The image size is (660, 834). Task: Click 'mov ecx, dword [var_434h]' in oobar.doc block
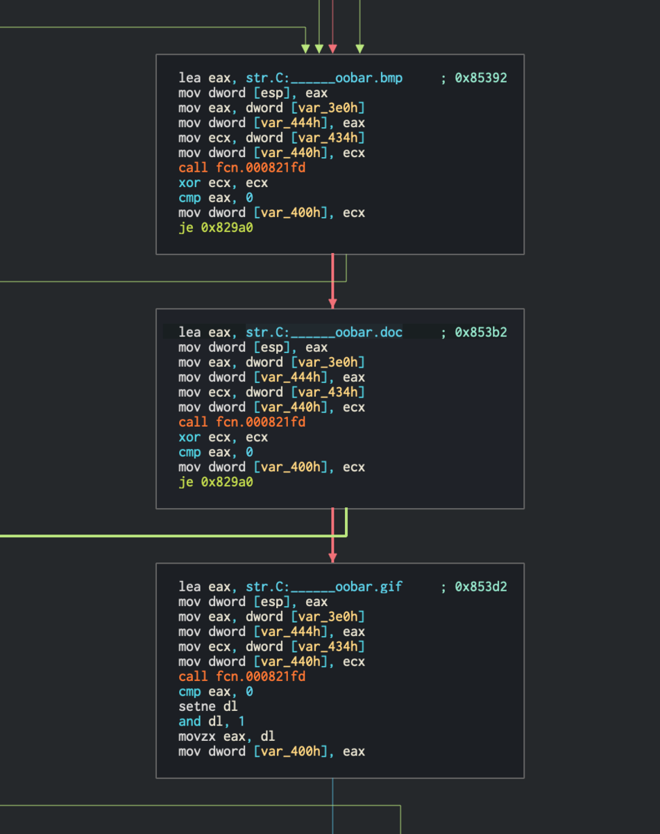point(271,392)
